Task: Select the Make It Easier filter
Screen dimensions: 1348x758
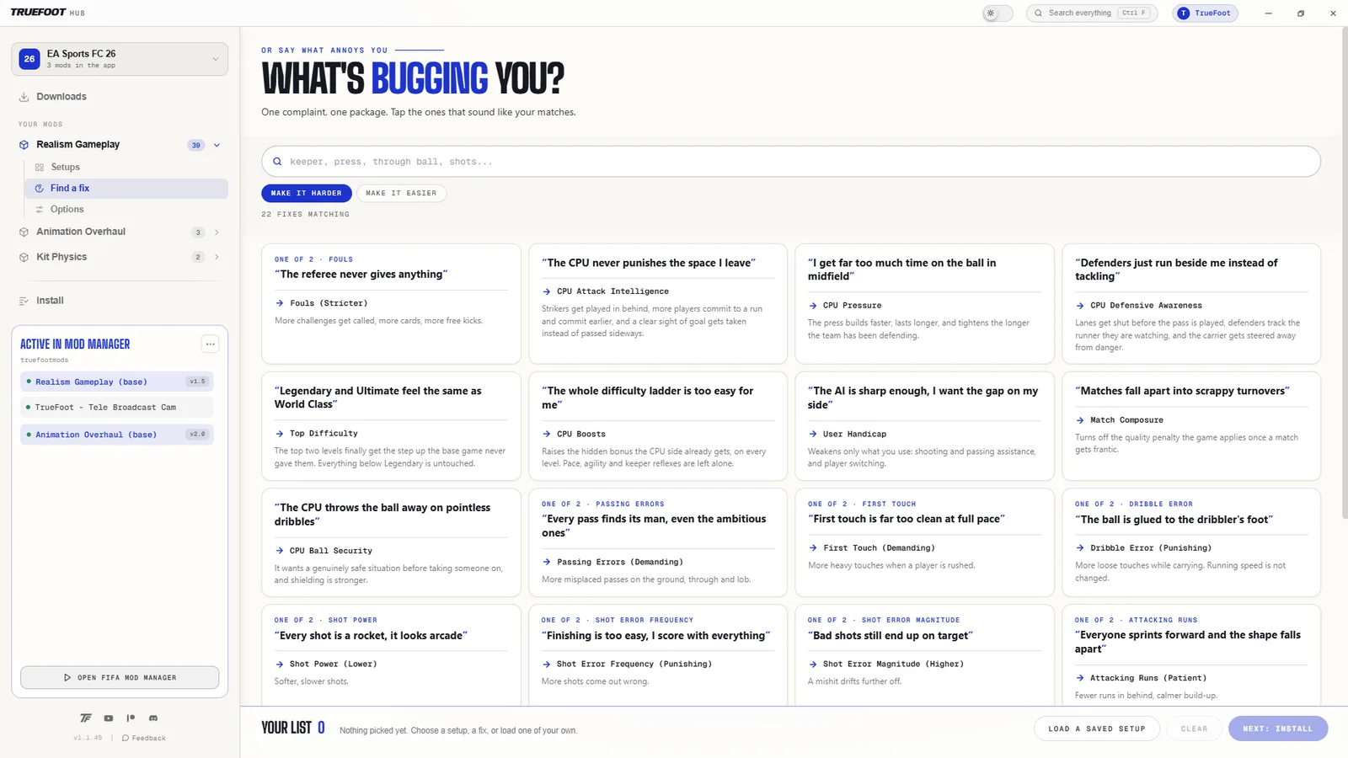Action: pyautogui.click(x=401, y=194)
